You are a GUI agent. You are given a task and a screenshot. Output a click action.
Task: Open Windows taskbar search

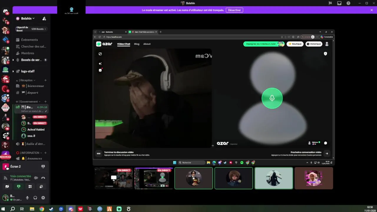(x=13, y=209)
